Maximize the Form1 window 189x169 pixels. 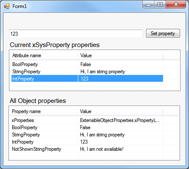pos(160,5)
